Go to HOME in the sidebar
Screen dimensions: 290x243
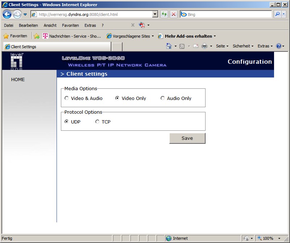coord(18,79)
